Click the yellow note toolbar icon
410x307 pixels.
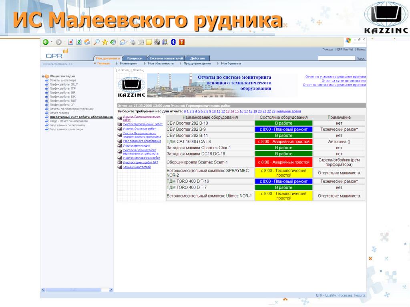[x=149, y=42]
